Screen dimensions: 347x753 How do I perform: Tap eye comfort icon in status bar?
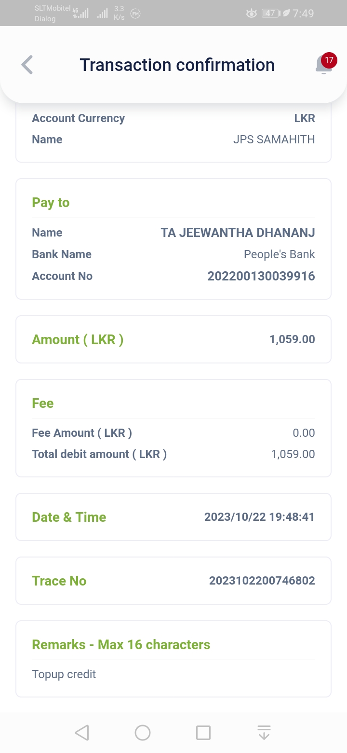tap(251, 14)
